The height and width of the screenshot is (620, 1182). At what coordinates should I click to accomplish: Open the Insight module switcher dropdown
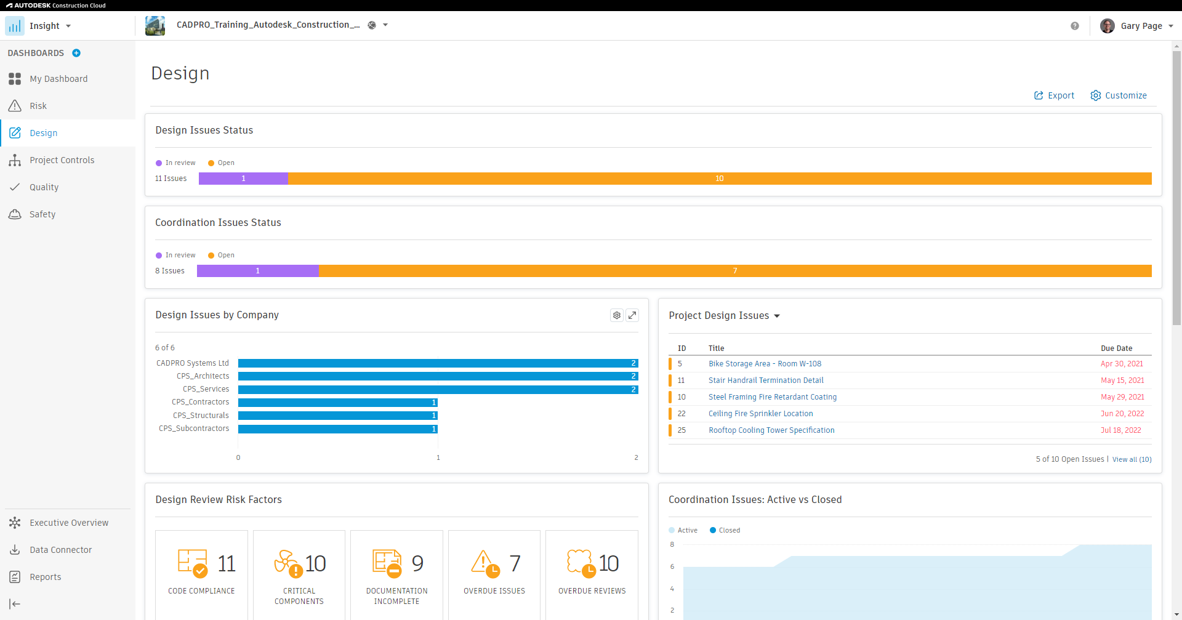tap(68, 26)
